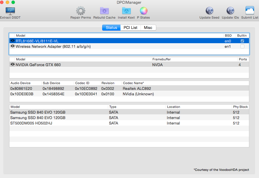Click the Codec Name column header
Screen dimensions: 259x178
pos(133,83)
